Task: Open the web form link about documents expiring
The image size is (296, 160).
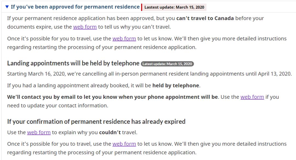Action: tap(85, 27)
